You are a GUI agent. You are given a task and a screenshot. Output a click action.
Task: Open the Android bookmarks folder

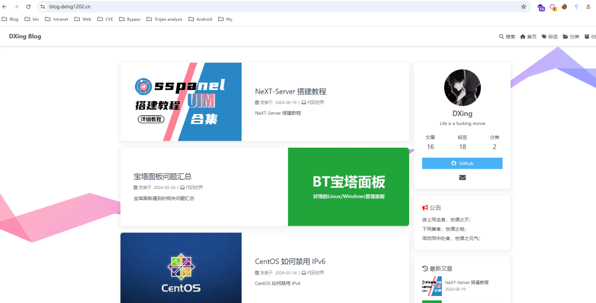(x=200, y=19)
